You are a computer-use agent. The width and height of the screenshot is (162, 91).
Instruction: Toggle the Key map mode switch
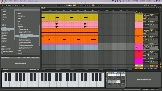click(148, 5)
